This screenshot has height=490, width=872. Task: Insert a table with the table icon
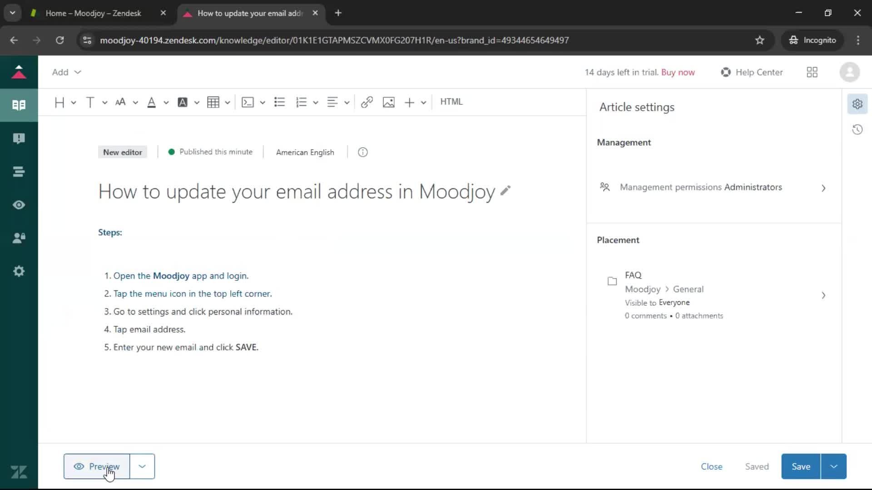click(x=213, y=102)
